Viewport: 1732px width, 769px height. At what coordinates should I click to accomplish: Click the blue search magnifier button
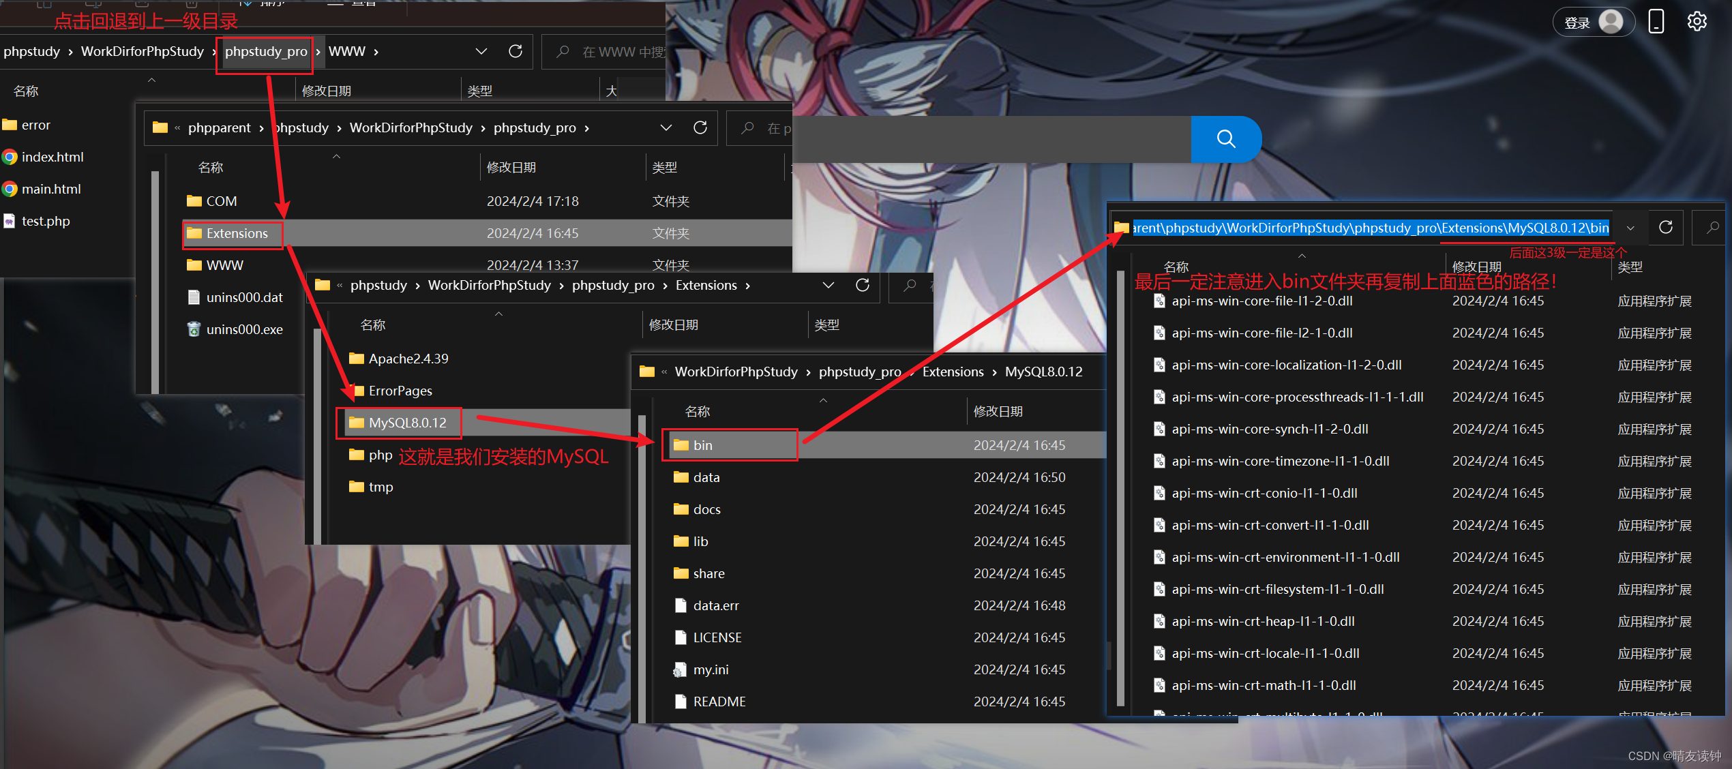coord(1225,139)
